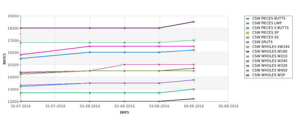Click the DAYS x-axis title
The height and width of the screenshot is (135, 307).
click(x=124, y=113)
